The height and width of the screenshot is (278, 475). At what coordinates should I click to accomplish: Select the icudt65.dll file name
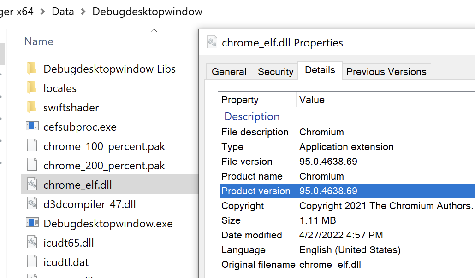(x=69, y=243)
